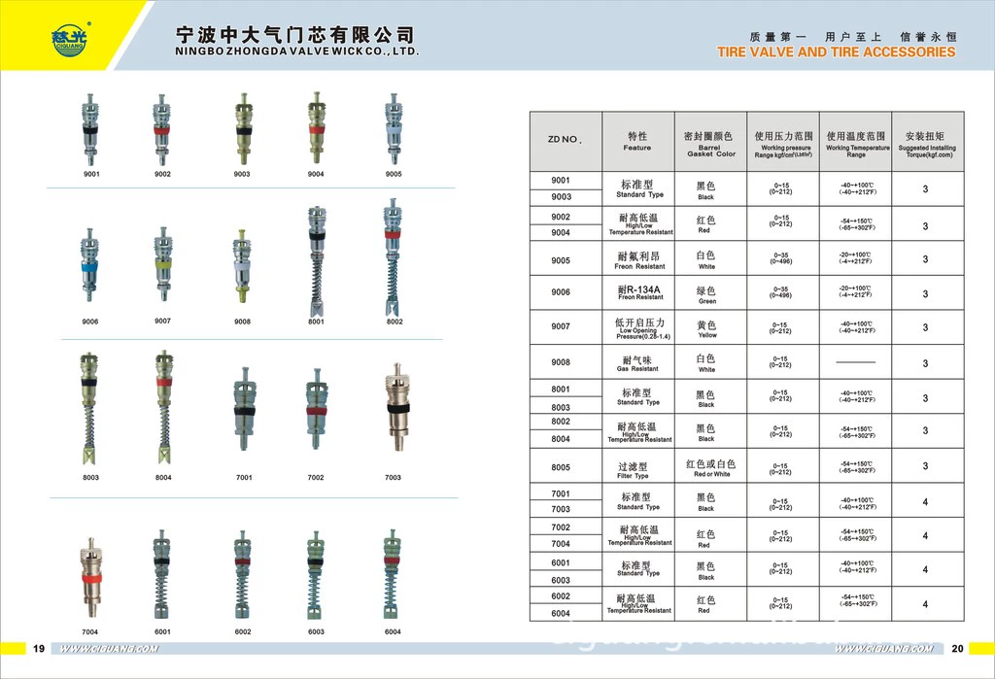Click the "ZD NO." table column header
The image size is (995, 679).
tap(565, 141)
